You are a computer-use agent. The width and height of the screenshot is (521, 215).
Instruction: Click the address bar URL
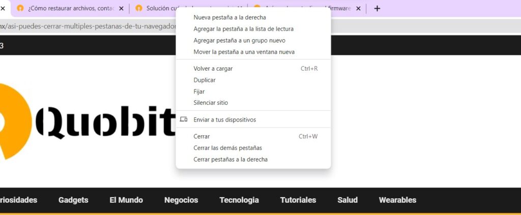point(88,26)
